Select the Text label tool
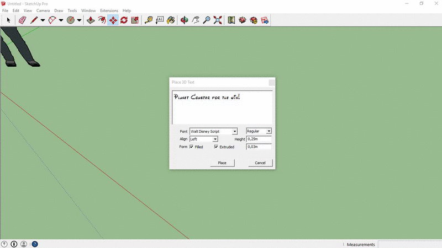 coord(160,20)
